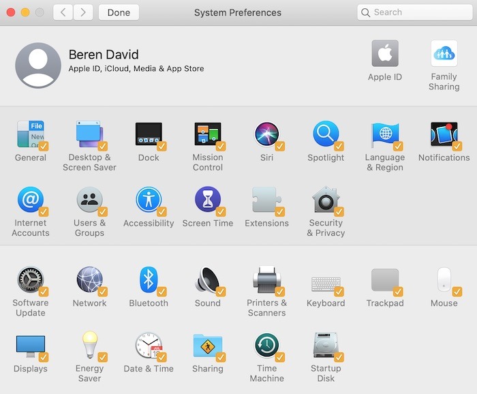The height and width of the screenshot is (394, 477).
Task: Open the Sharing folder icon
Action: [x=208, y=346]
